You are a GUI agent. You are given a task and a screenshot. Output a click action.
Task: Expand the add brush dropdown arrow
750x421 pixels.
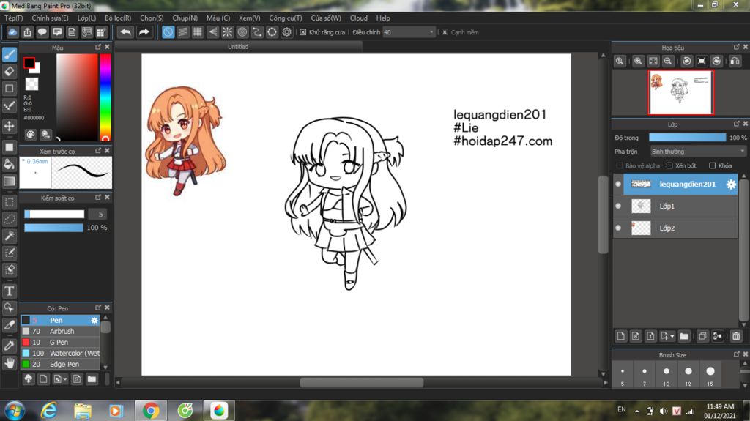coord(65,379)
